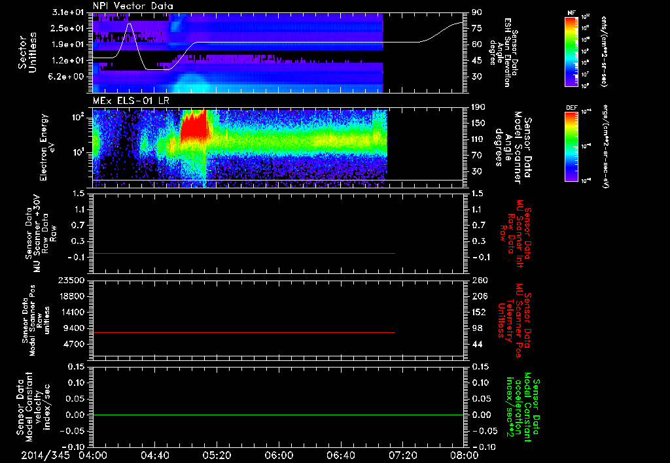Click the red Model Scanner Pos line
The height and width of the screenshot is (463, 670).
[243, 332]
